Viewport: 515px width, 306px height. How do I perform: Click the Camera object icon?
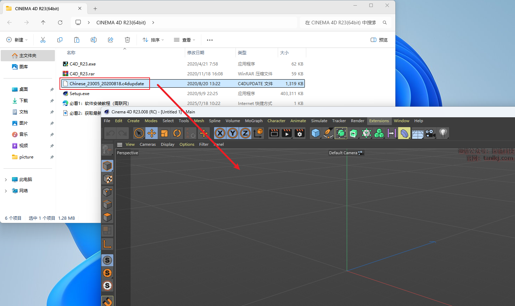pyautogui.click(x=430, y=133)
